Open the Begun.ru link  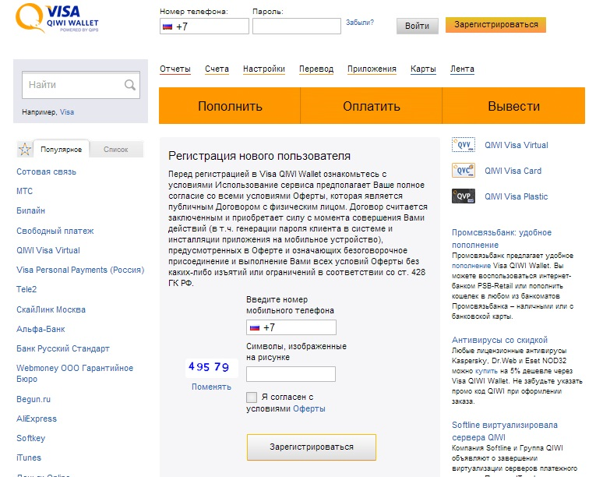point(33,399)
